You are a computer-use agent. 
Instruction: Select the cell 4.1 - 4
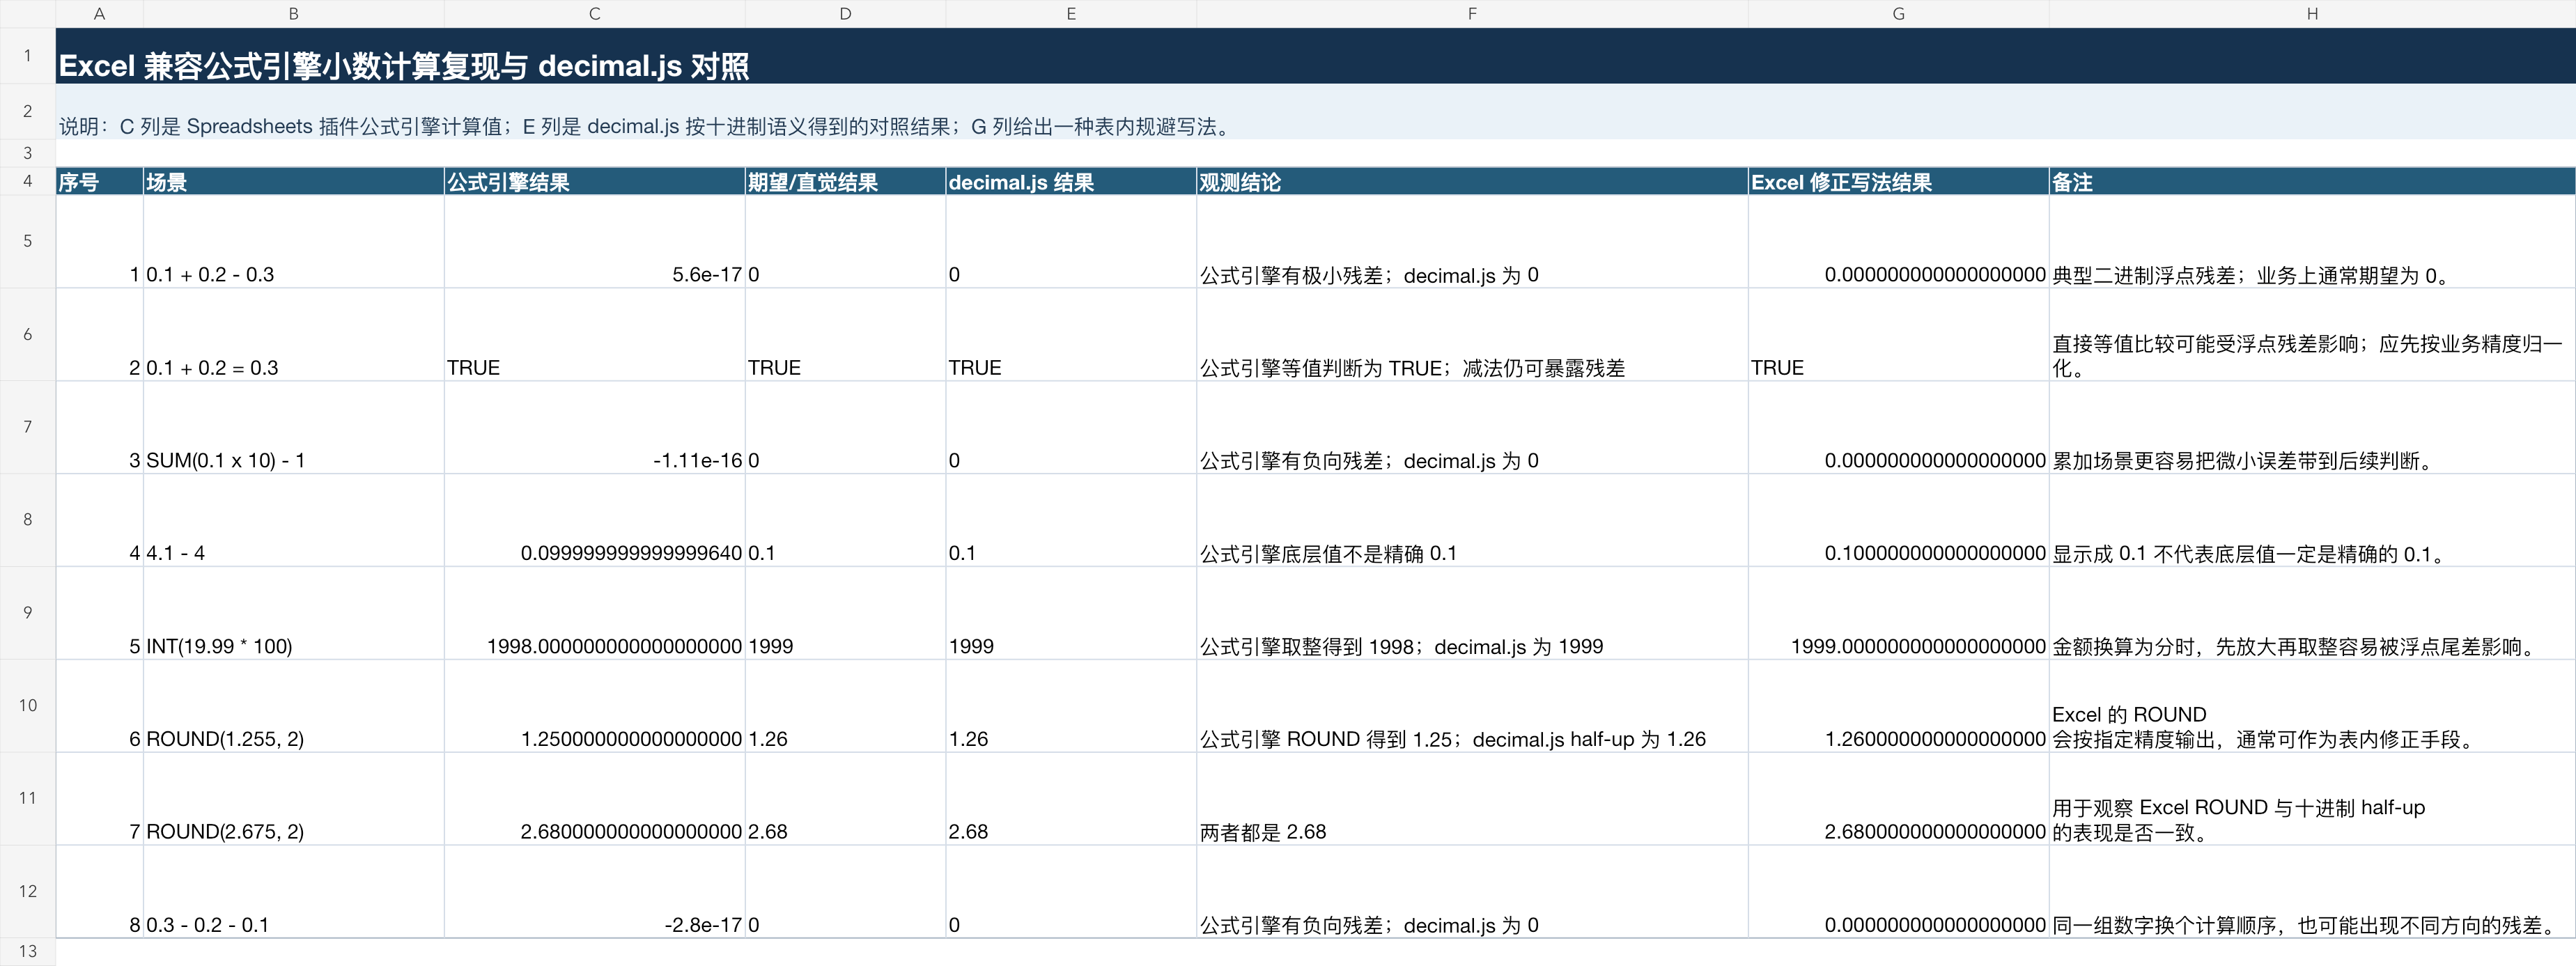[x=293, y=520]
